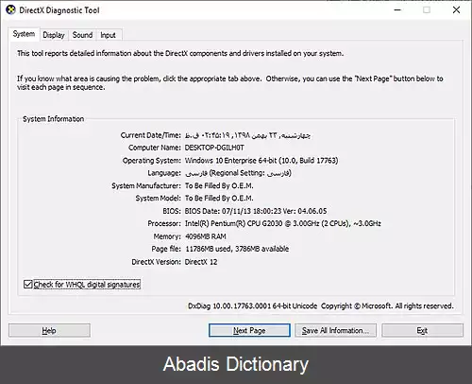Click the System Model value To Be Filled By O.E.M.
Viewport: 472px width, 384px height.
219,199
